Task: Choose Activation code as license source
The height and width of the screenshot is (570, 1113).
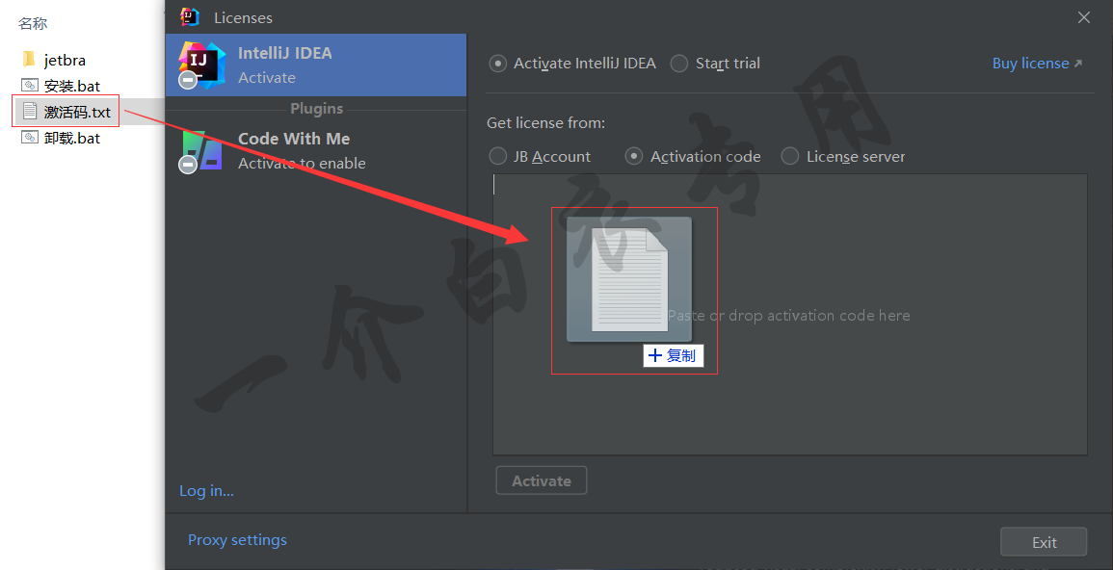Action: pyautogui.click(x=634, y=156)
